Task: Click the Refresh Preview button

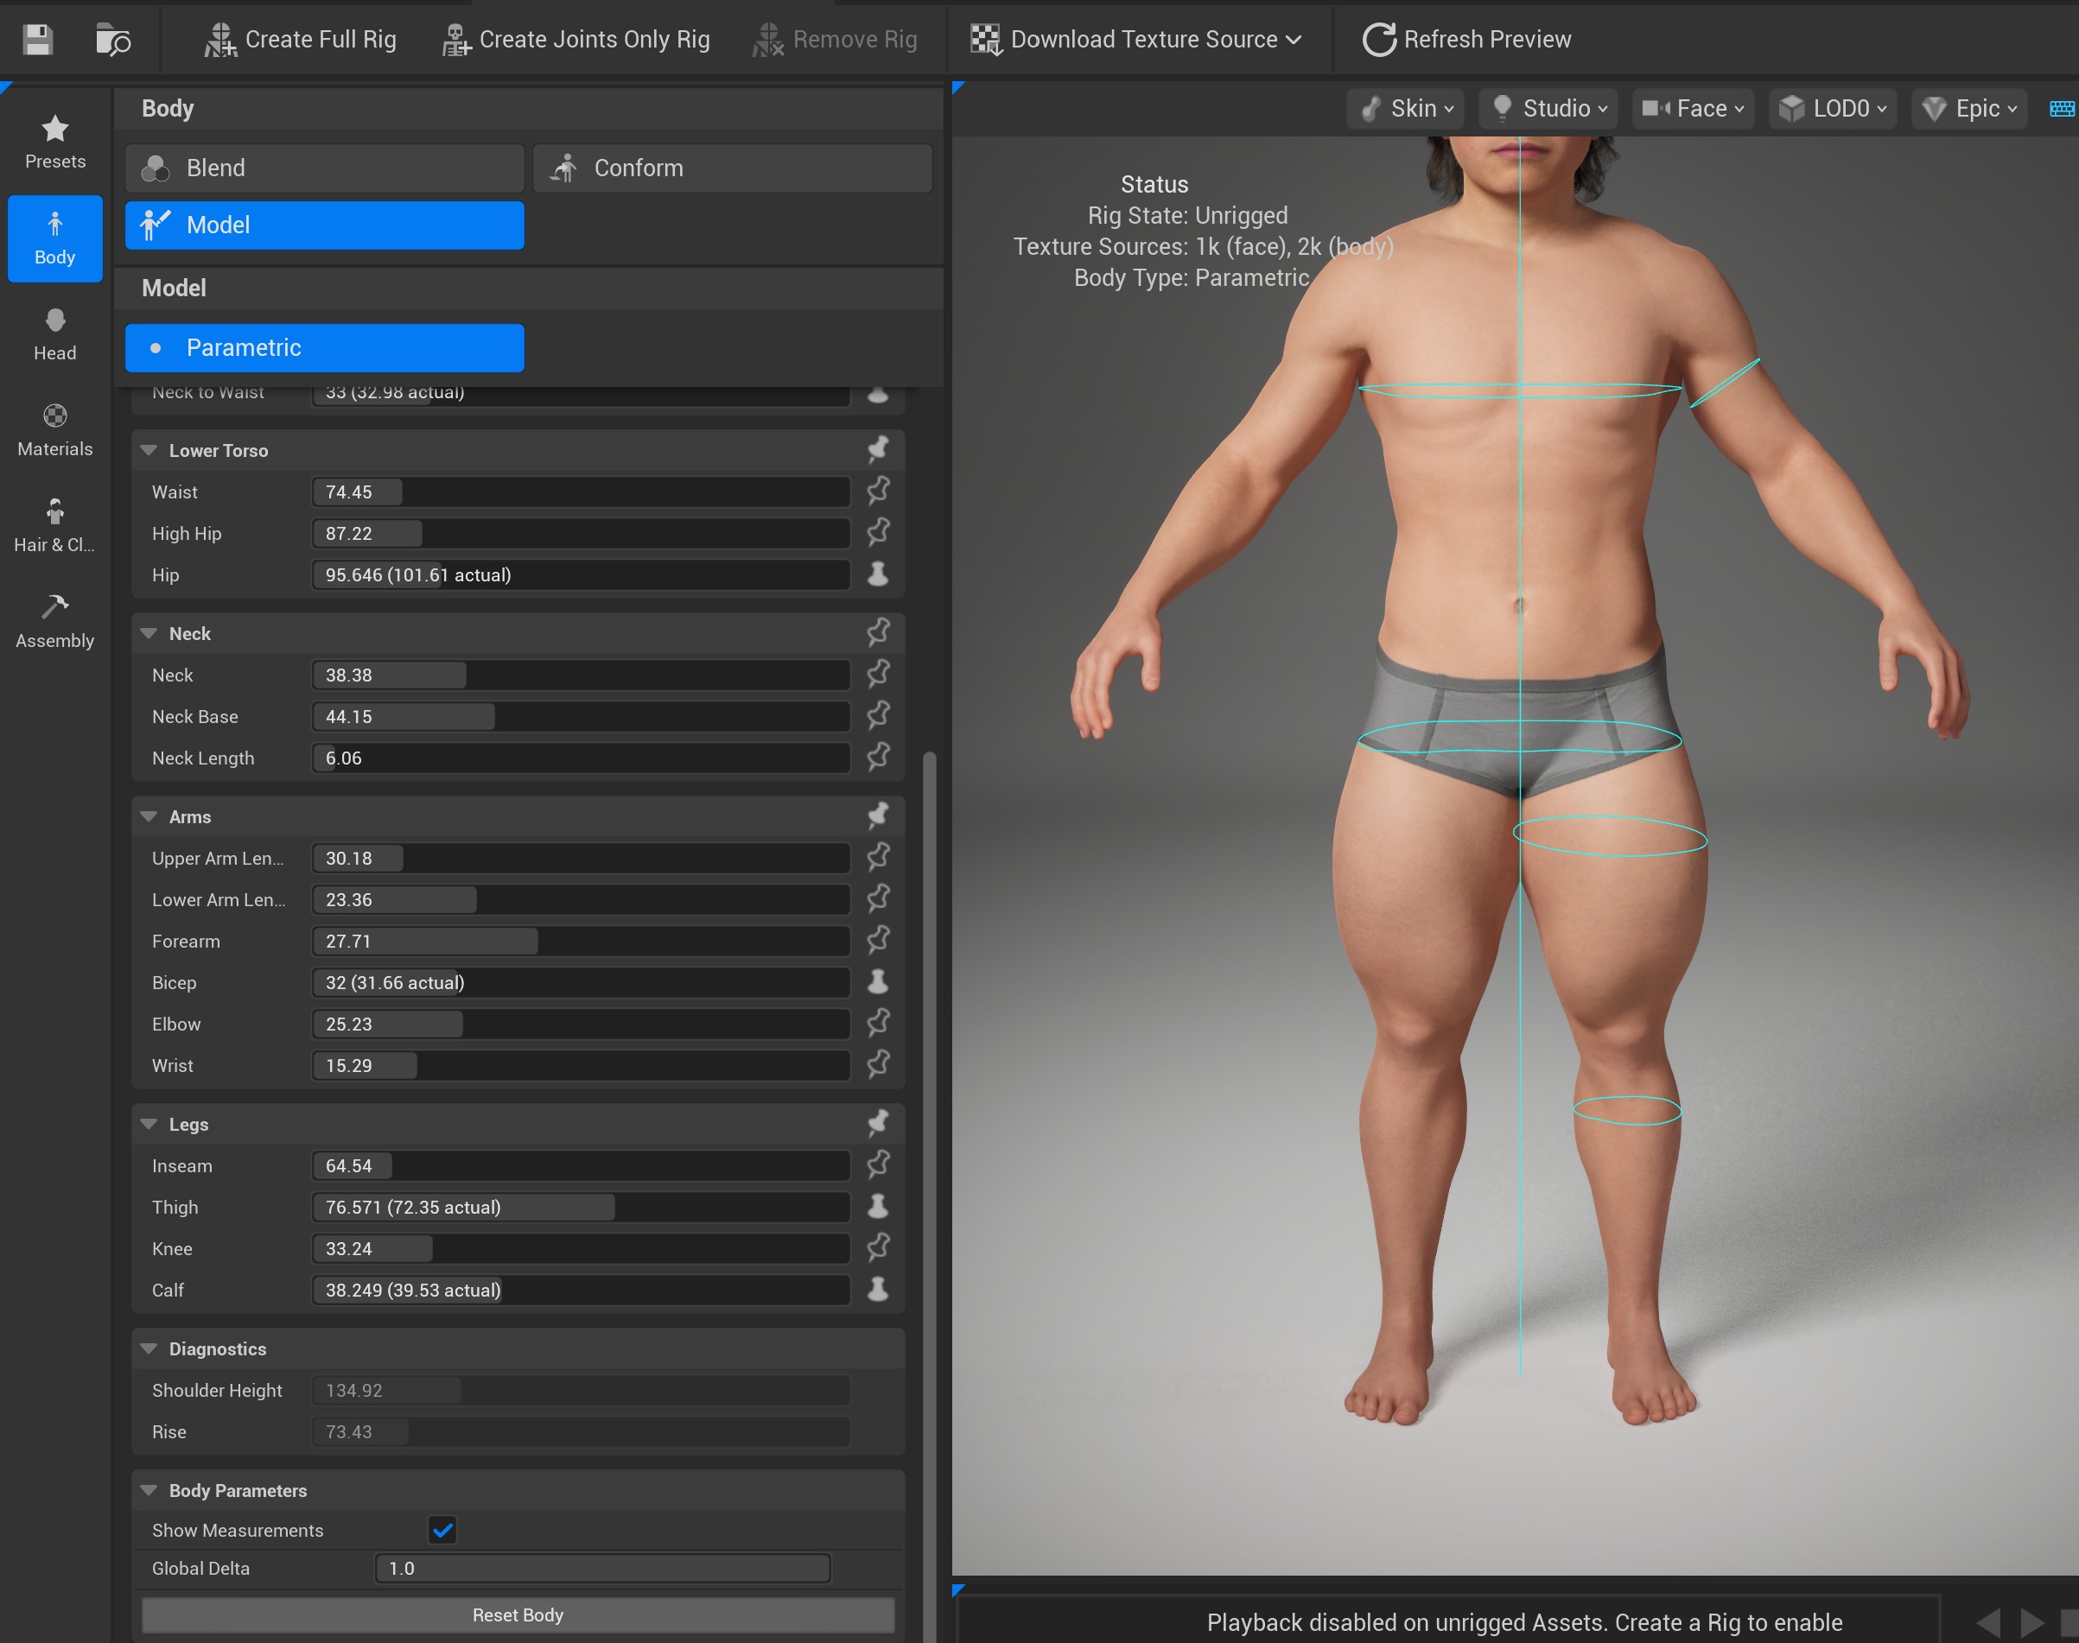Action: pyautogui.click(x=1467, y=40)
